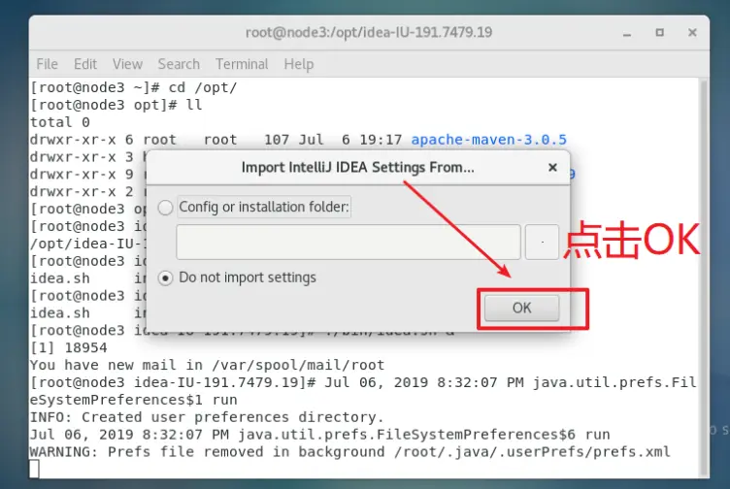This screenshot has height=489, width=730.
Task: Click the terminal title 'root@node3:/opt/idea-IU-191.7479.19'
Action: coord(369,32)
